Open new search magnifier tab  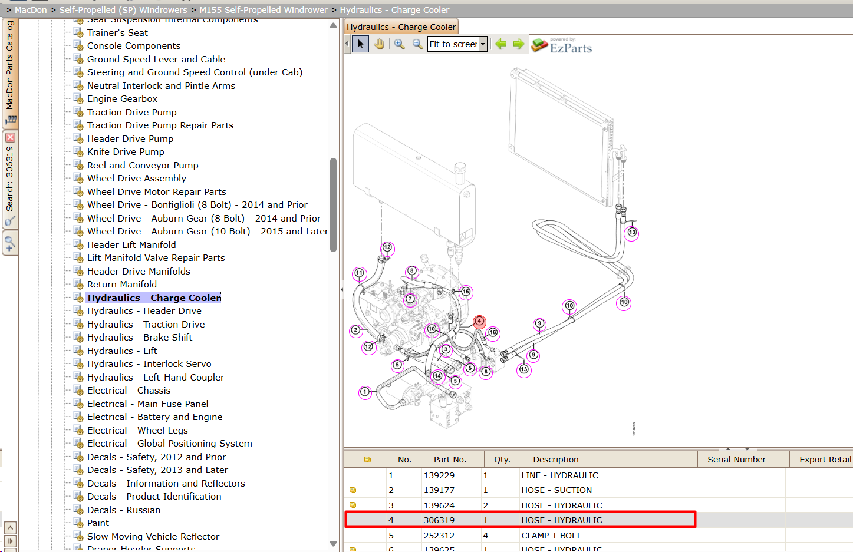point(10,242)
